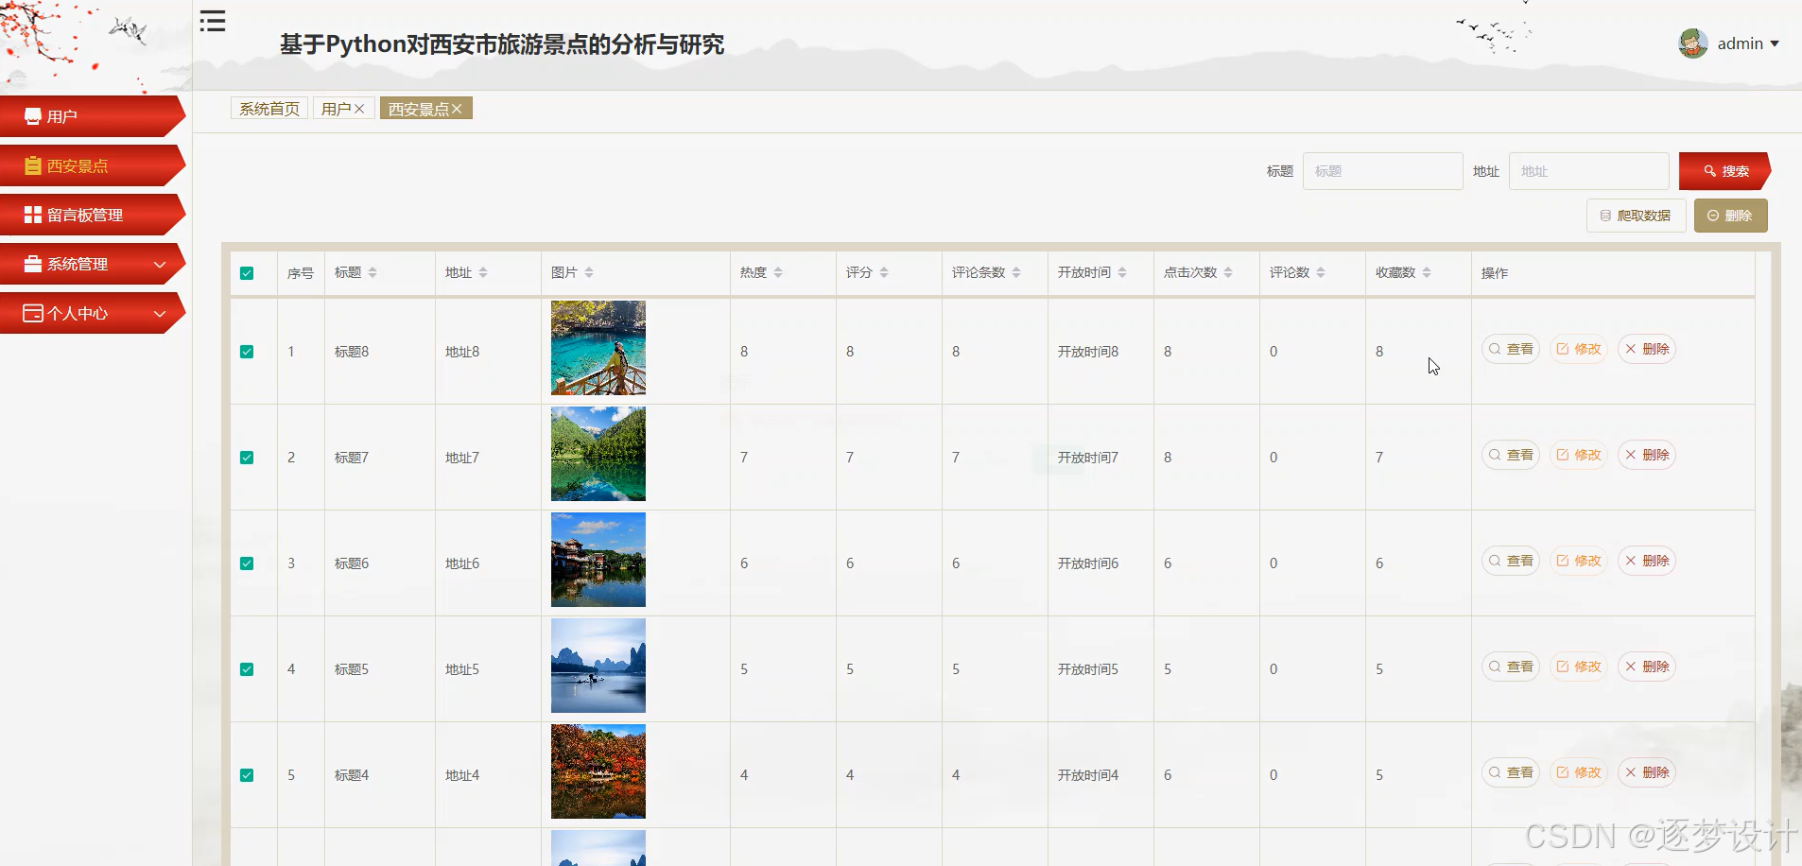Focus the 标题 search input

[x=1382, y=171]
